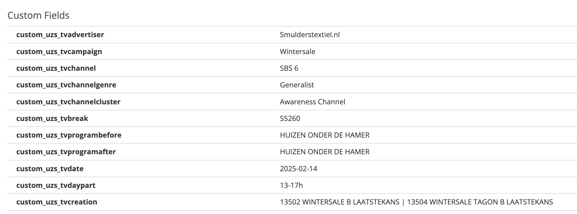The height and width of the screenshot is (214, 577).
Task: Select the S5260 break value
Action: [290, 119]
